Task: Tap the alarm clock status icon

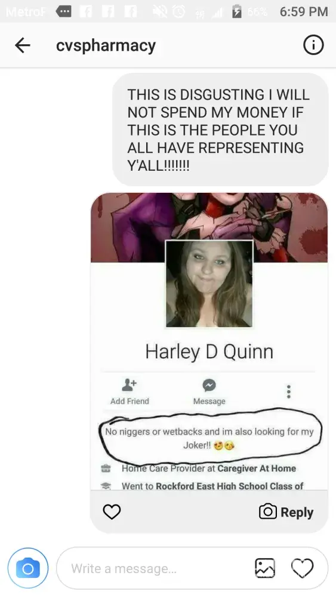Action: click(x=177, y=12)
